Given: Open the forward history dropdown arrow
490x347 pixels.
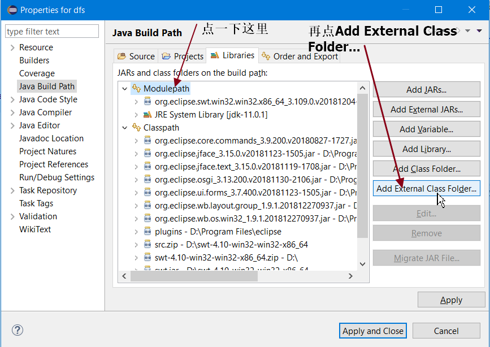Looking at the screenshot, I should 467,31.
